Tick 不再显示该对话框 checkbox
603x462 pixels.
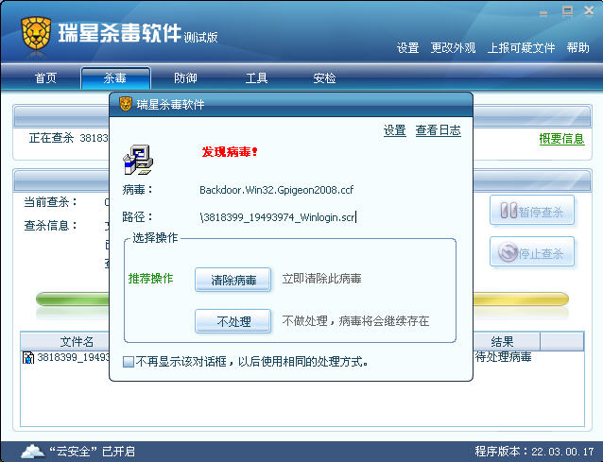pos(129,362)
